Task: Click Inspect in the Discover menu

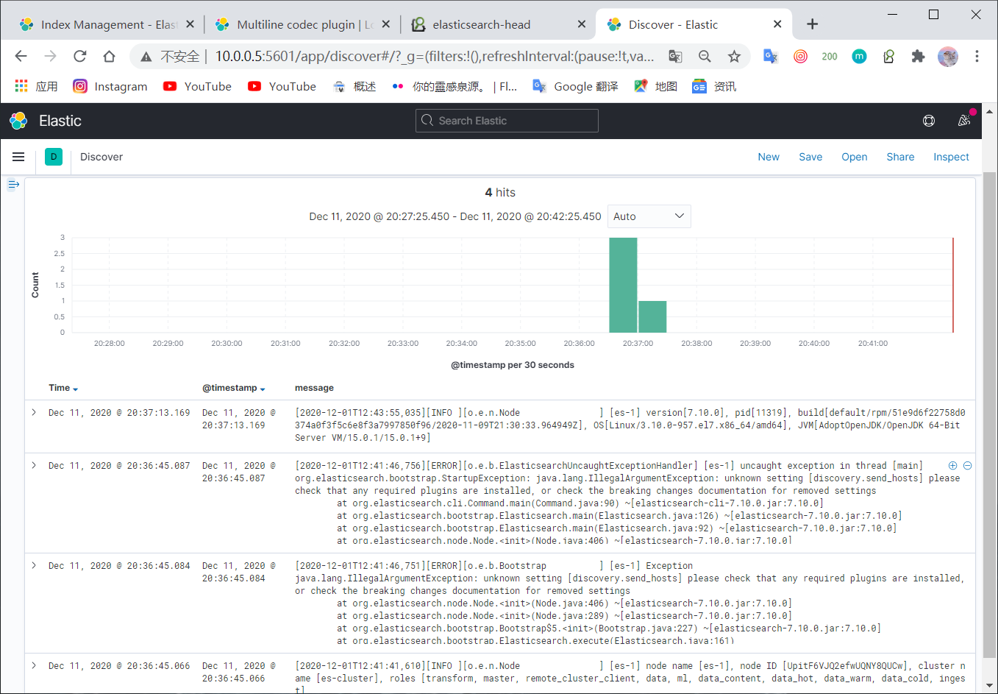Action: (951, 157)
